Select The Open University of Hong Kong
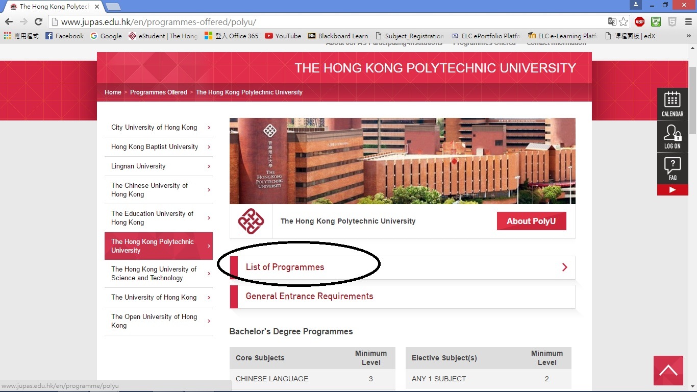The image size is (697, 392). 159,321
